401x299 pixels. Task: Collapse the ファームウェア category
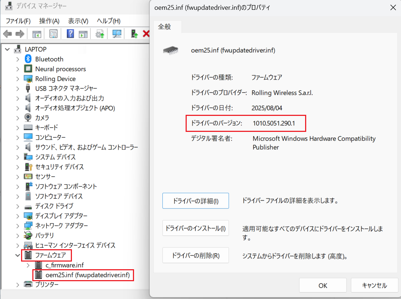click(x=18, y=255)
